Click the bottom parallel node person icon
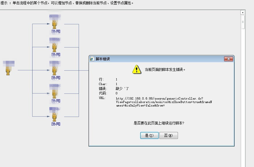 (x=54, y=117)
